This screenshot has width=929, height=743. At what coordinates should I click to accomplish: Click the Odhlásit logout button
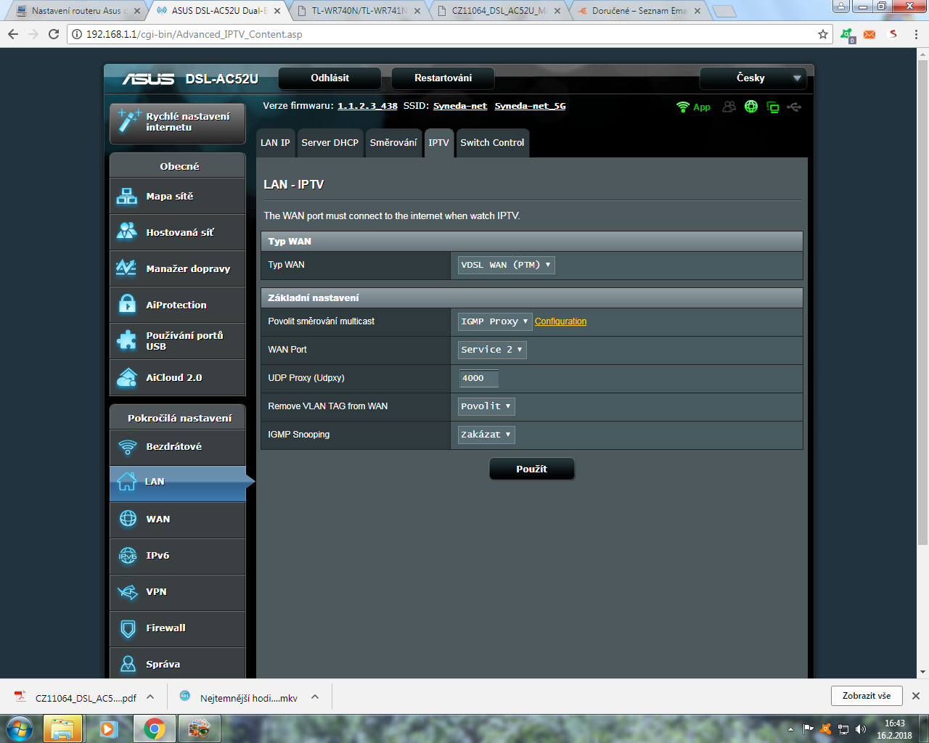[x=330, y=78]
